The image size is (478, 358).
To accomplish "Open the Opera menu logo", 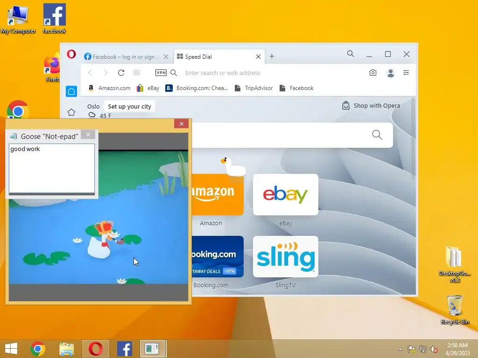I will pyautogui.click(x=71, y=55).
